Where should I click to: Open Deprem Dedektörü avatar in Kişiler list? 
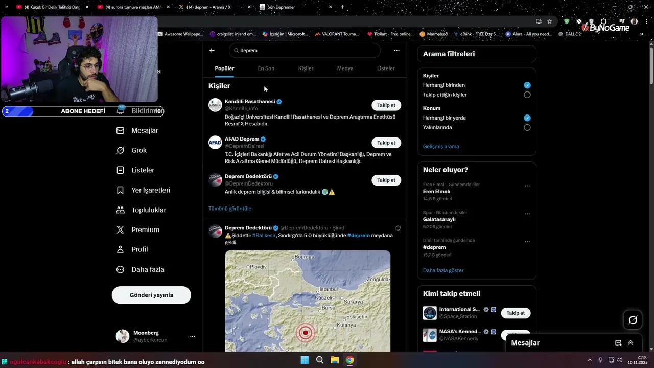215,179
